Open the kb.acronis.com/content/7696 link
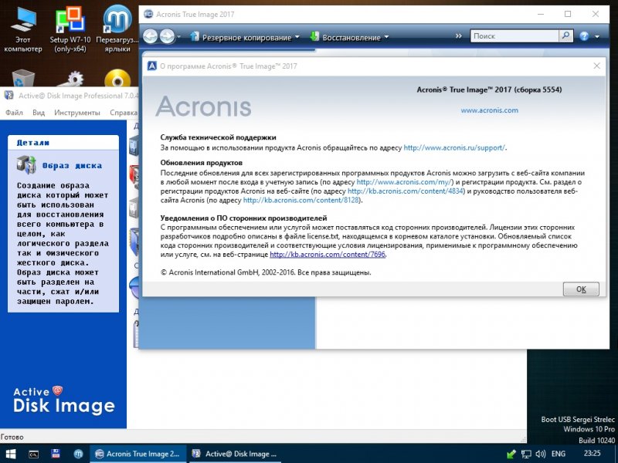The image size is (618, 463). coord(328,255)
